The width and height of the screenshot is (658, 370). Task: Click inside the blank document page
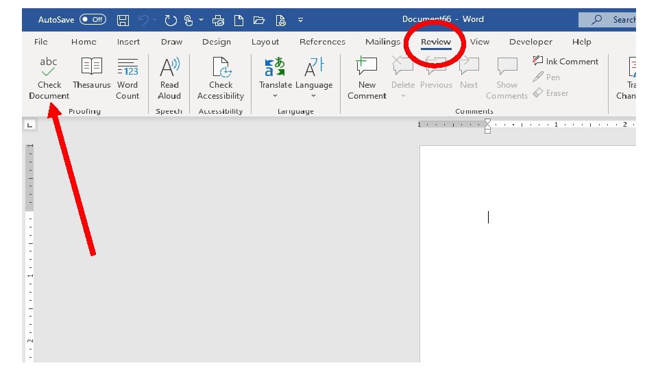click(528, 254)
